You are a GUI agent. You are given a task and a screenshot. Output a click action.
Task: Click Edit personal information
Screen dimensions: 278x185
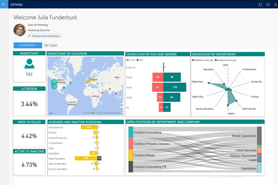coord(46,36)
